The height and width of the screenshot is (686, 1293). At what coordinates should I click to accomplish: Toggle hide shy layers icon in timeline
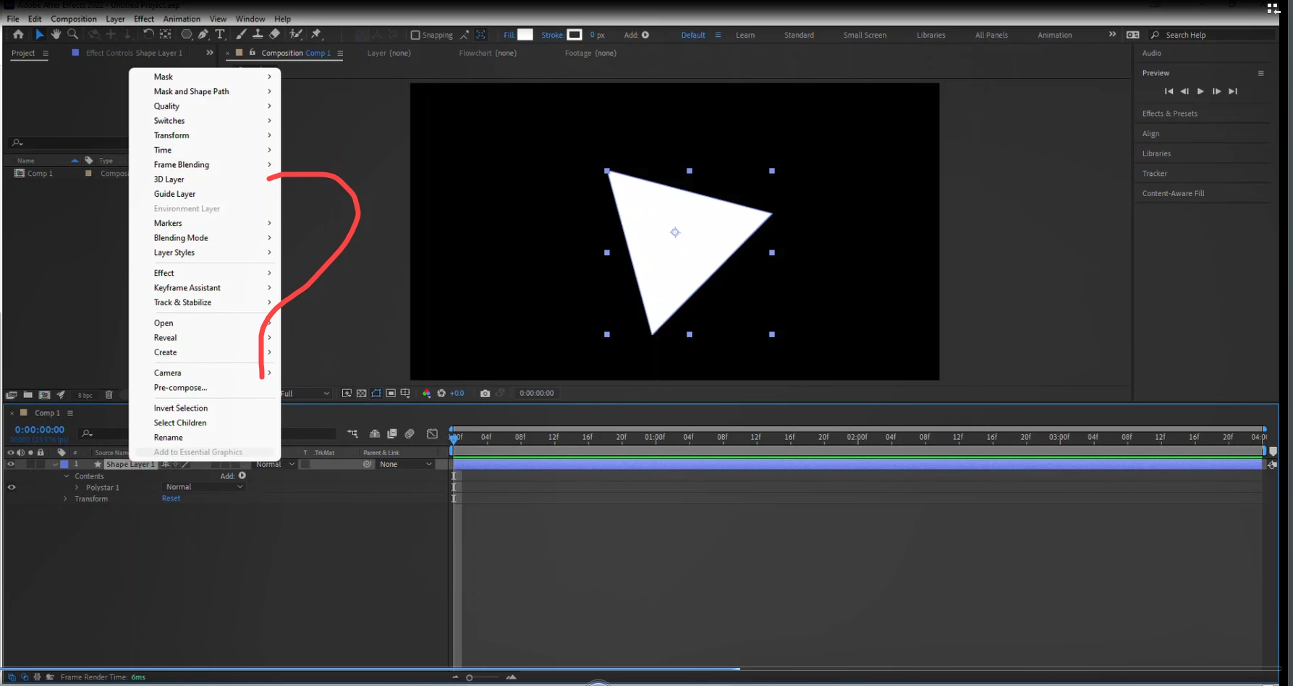[375, 433]
